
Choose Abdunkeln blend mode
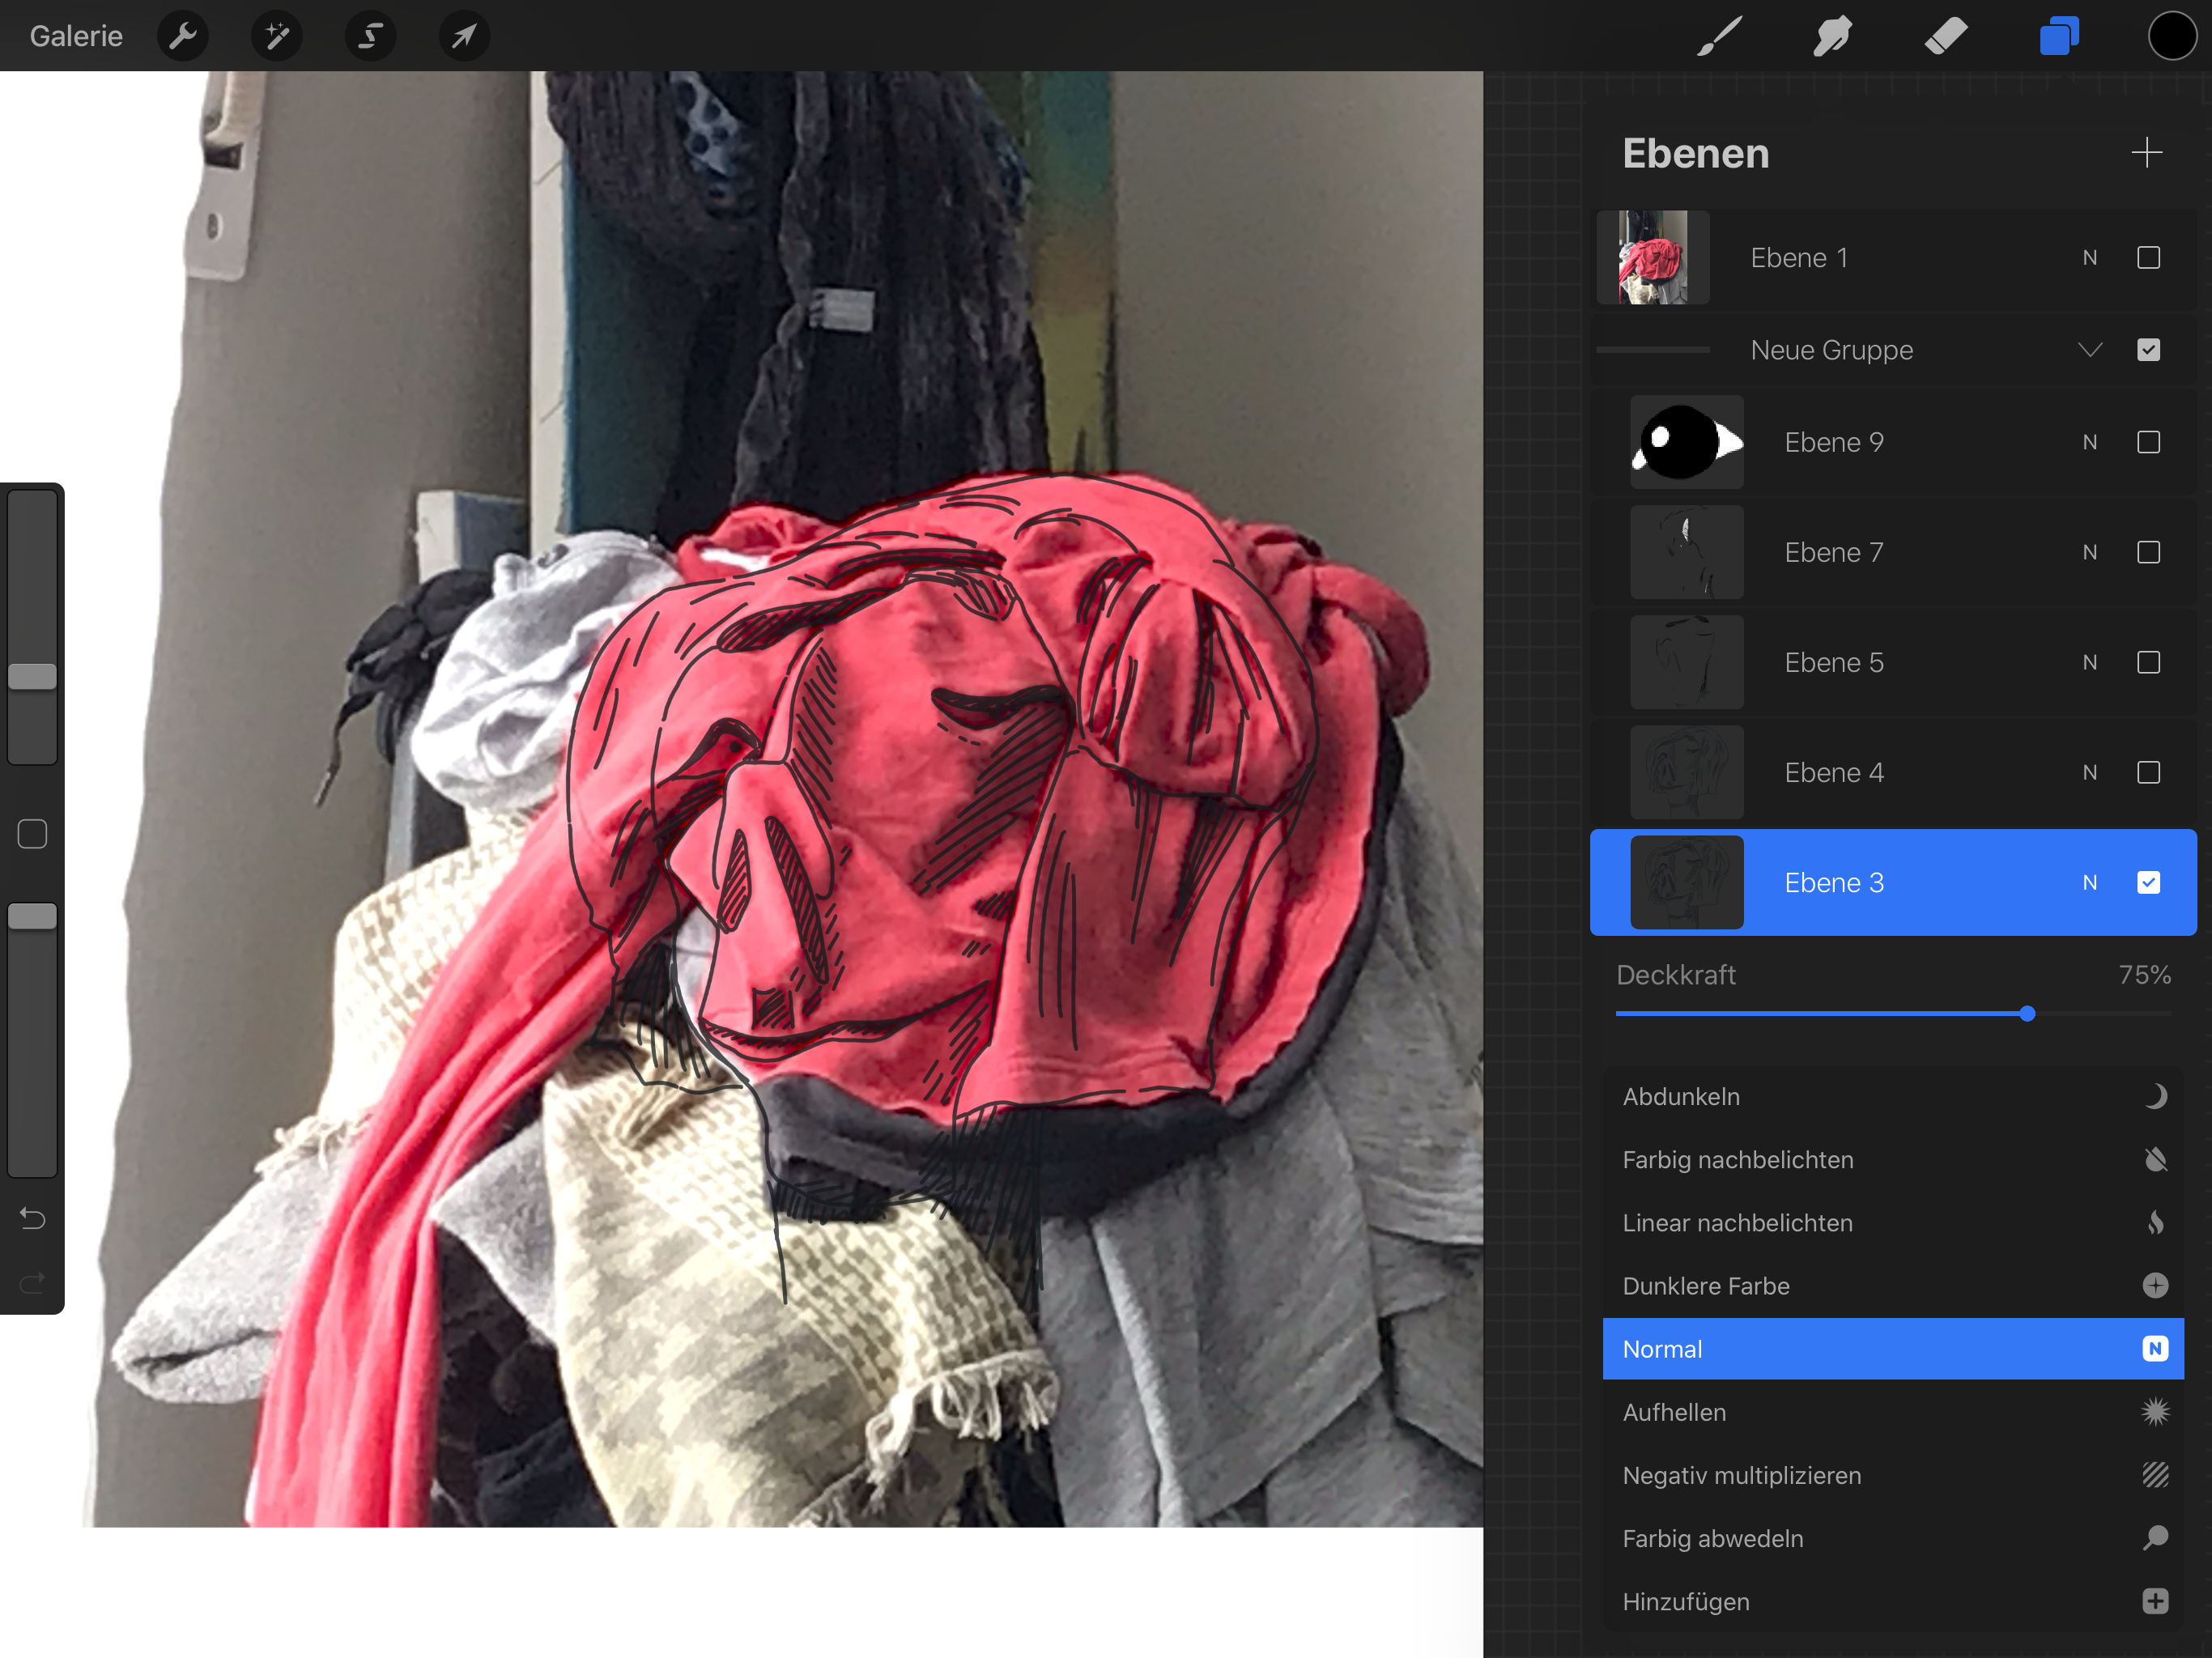click(1893, 1097)
